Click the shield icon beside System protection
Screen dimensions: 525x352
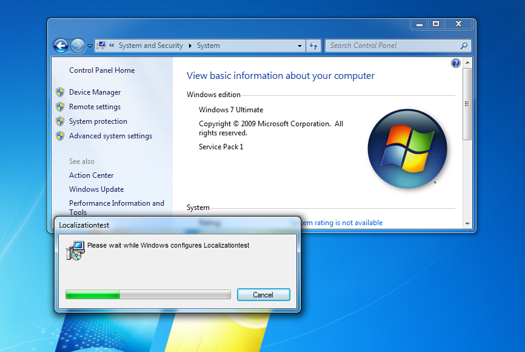(60, 121)
